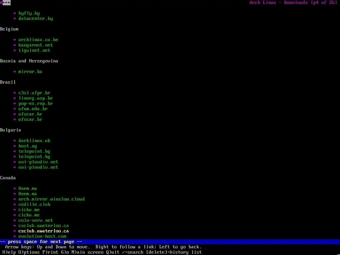Click H)elp in the bottom command line

click(x=9, y=252)
